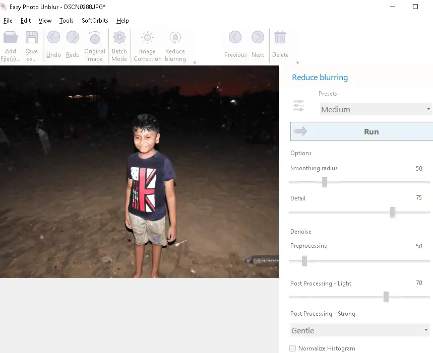The image size is (433, 353).
Task: Click the Detail slider handle
Action: point(393,213)
